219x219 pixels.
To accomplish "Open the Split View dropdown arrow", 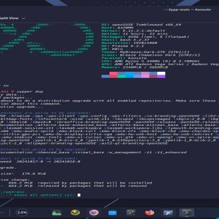I will (24, 18).
